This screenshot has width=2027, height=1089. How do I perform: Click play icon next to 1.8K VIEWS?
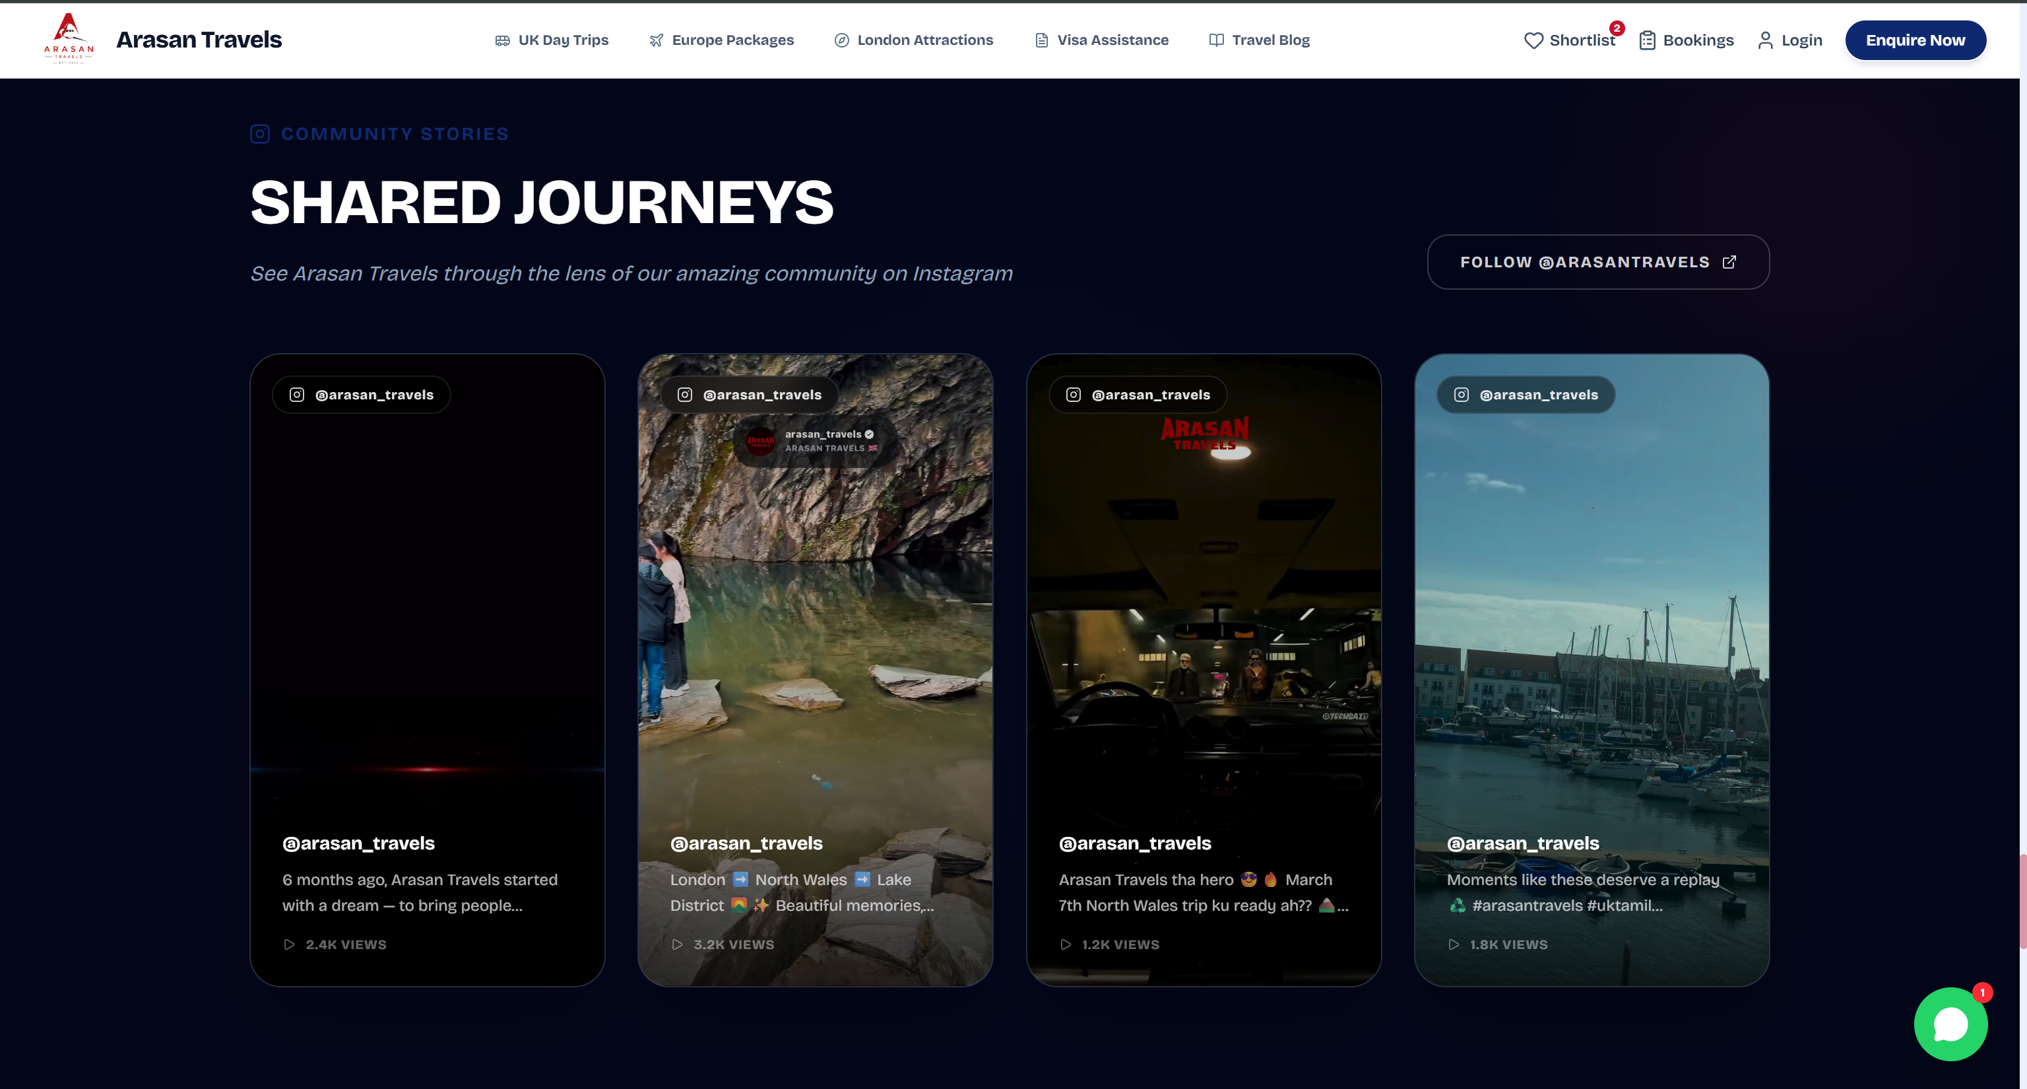click(1454, 944)
